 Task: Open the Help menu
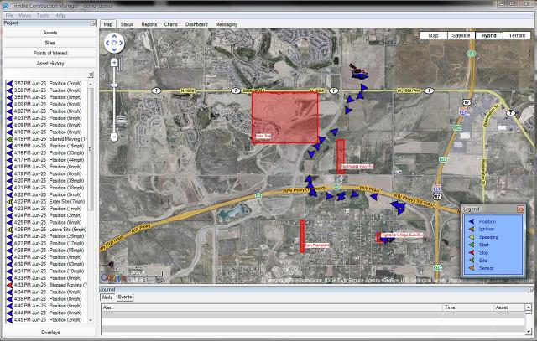pyautogui.click(x=60, y=15)
